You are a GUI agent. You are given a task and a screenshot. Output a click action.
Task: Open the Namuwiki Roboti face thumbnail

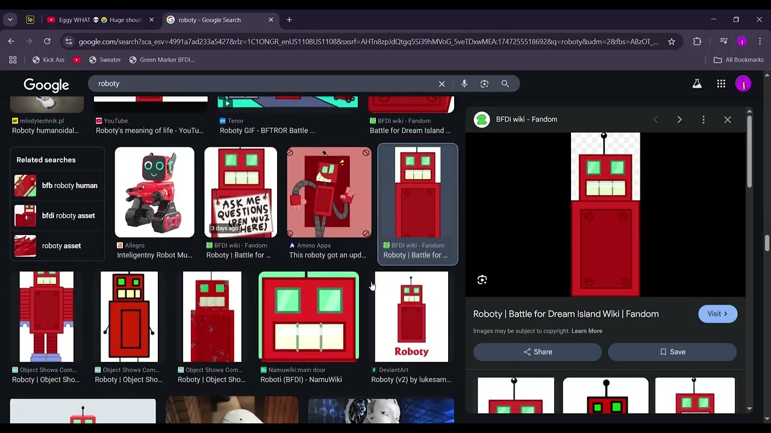coord(308,317)
